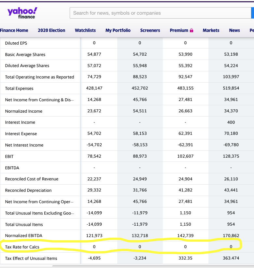Click Normalized EBITDA value 170,862
This screenshot has width=254, height=268.
[231, 235]
